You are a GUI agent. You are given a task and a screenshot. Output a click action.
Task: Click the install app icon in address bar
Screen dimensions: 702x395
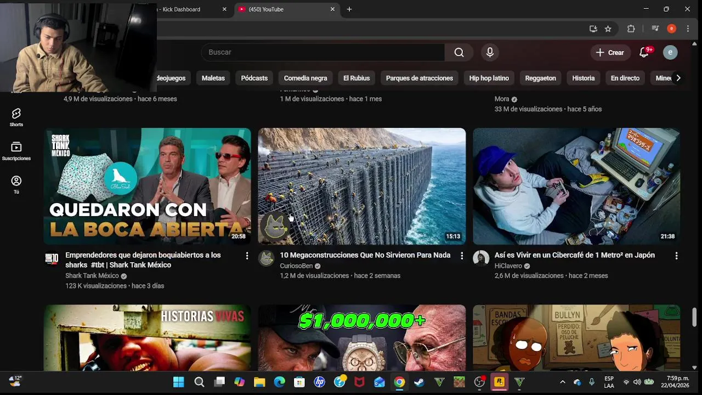point(593,29)
